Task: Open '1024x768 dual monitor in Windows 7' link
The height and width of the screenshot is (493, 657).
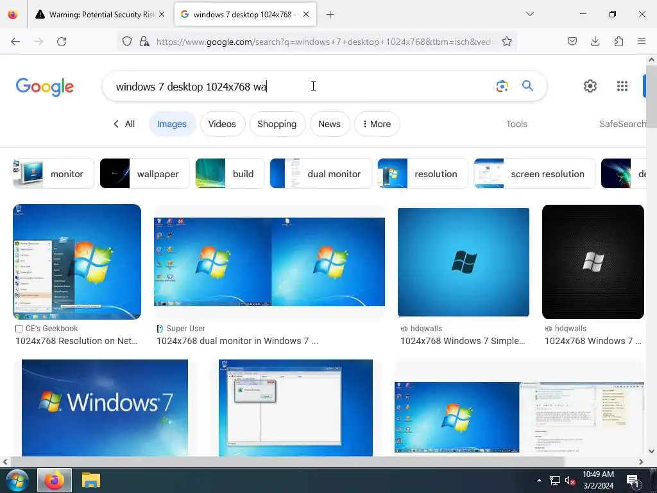Action: click(237, 341)
